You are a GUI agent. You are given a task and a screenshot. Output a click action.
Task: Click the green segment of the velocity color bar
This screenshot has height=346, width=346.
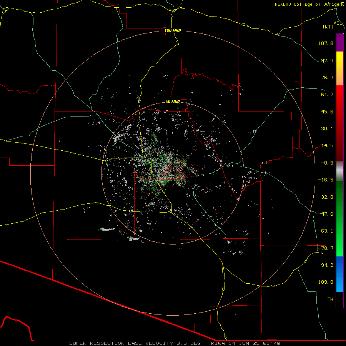point(339,218)
